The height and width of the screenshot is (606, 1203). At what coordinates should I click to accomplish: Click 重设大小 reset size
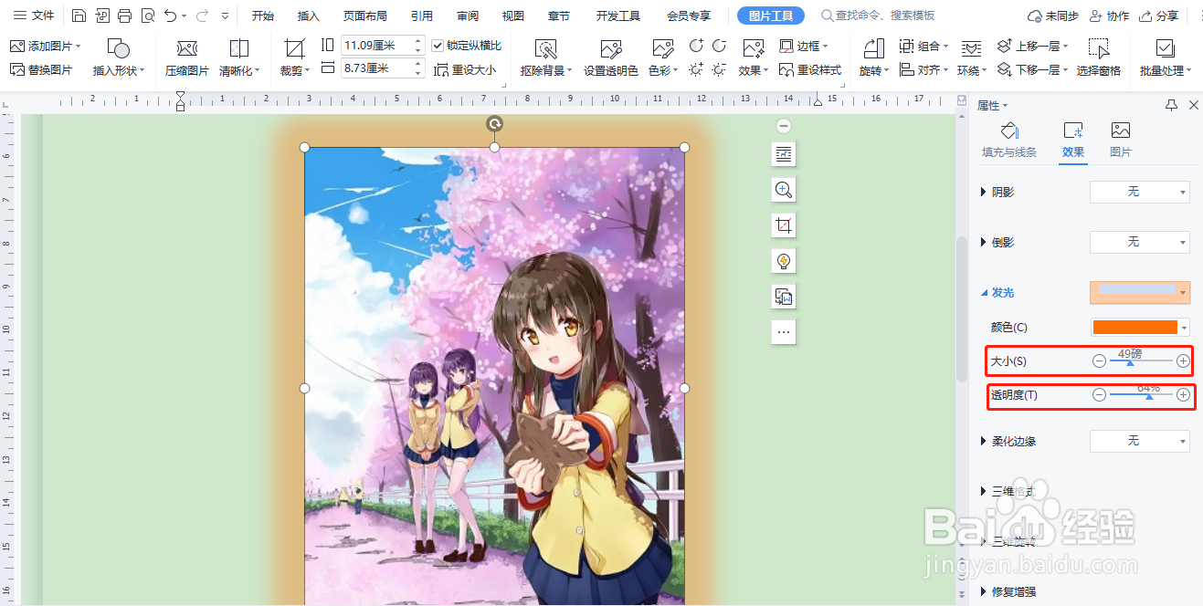pos(466,69)
